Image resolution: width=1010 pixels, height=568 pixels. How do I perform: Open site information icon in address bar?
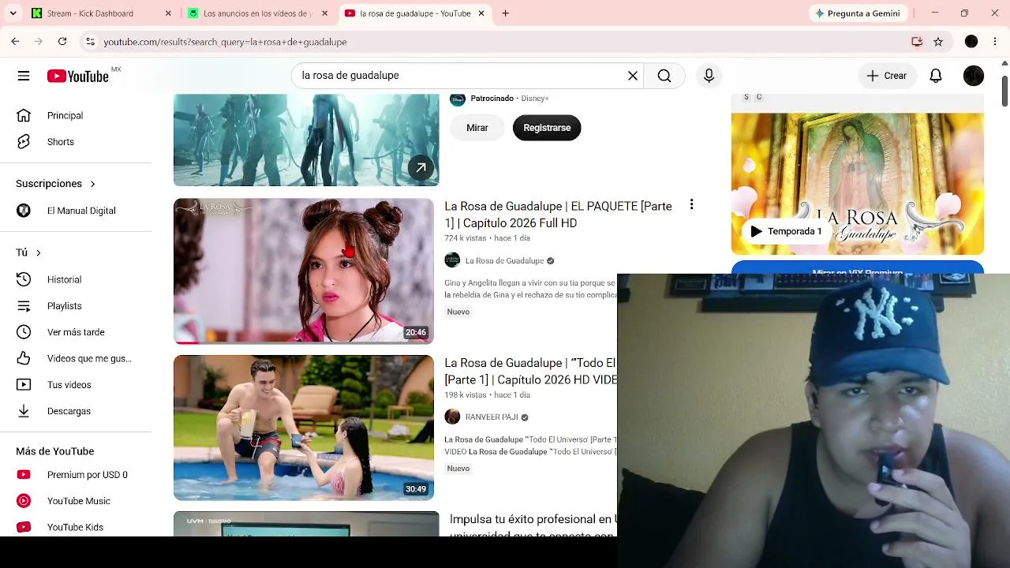(90, 42)
